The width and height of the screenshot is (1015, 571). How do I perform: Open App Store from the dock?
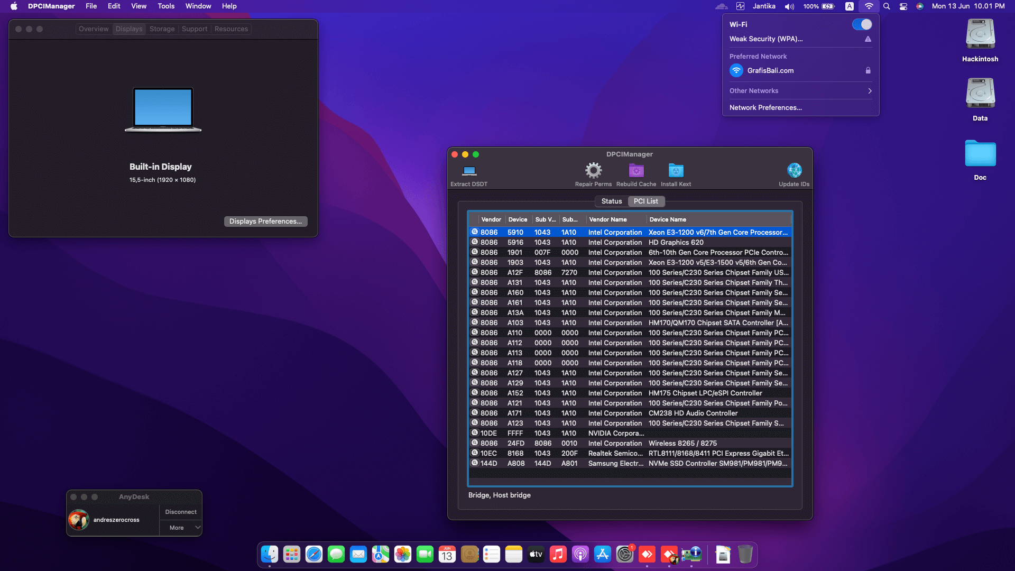point(603,554)
